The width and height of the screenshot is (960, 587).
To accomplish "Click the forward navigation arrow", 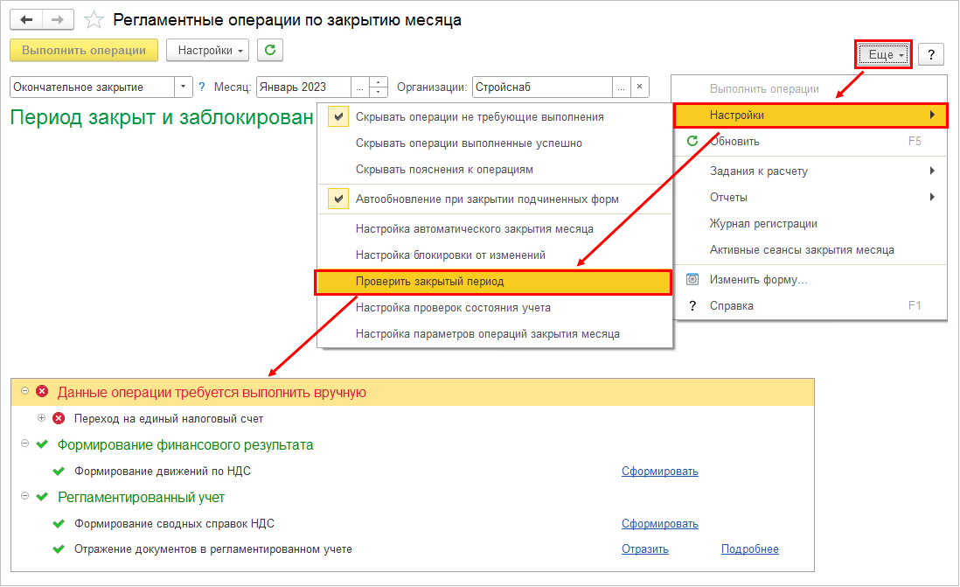I will 58,19.
